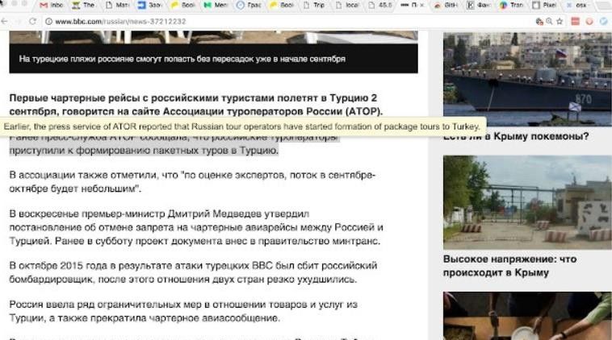Click the zoom magnifier icon in address bar
Viewport: 612px width, 340px height.
pos(549,22)
